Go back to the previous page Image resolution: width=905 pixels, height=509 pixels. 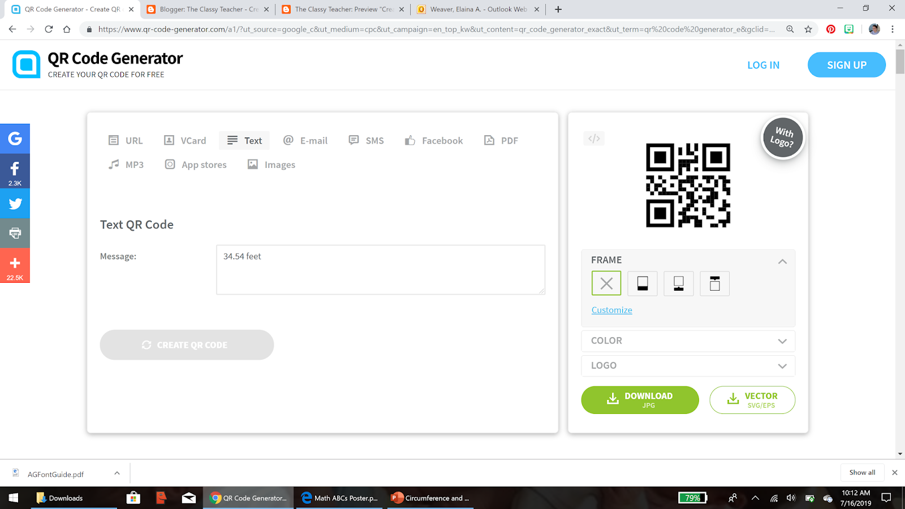click(x=12, y=29)
